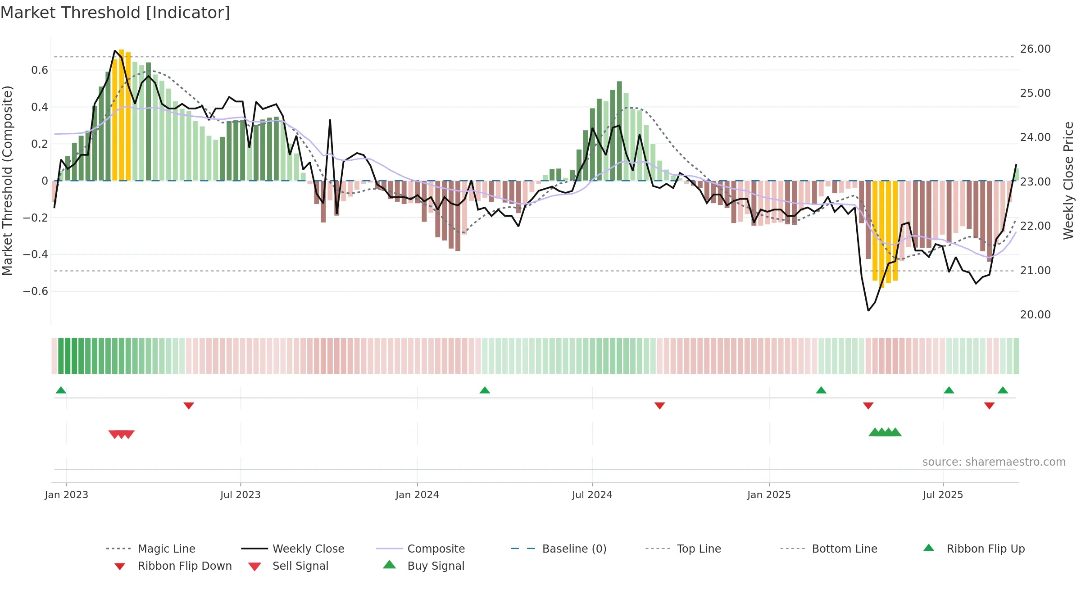Screen dimensions: 1081x608
Task: Click the Jan 2025 x-axis label
Action: click(769, 495)
